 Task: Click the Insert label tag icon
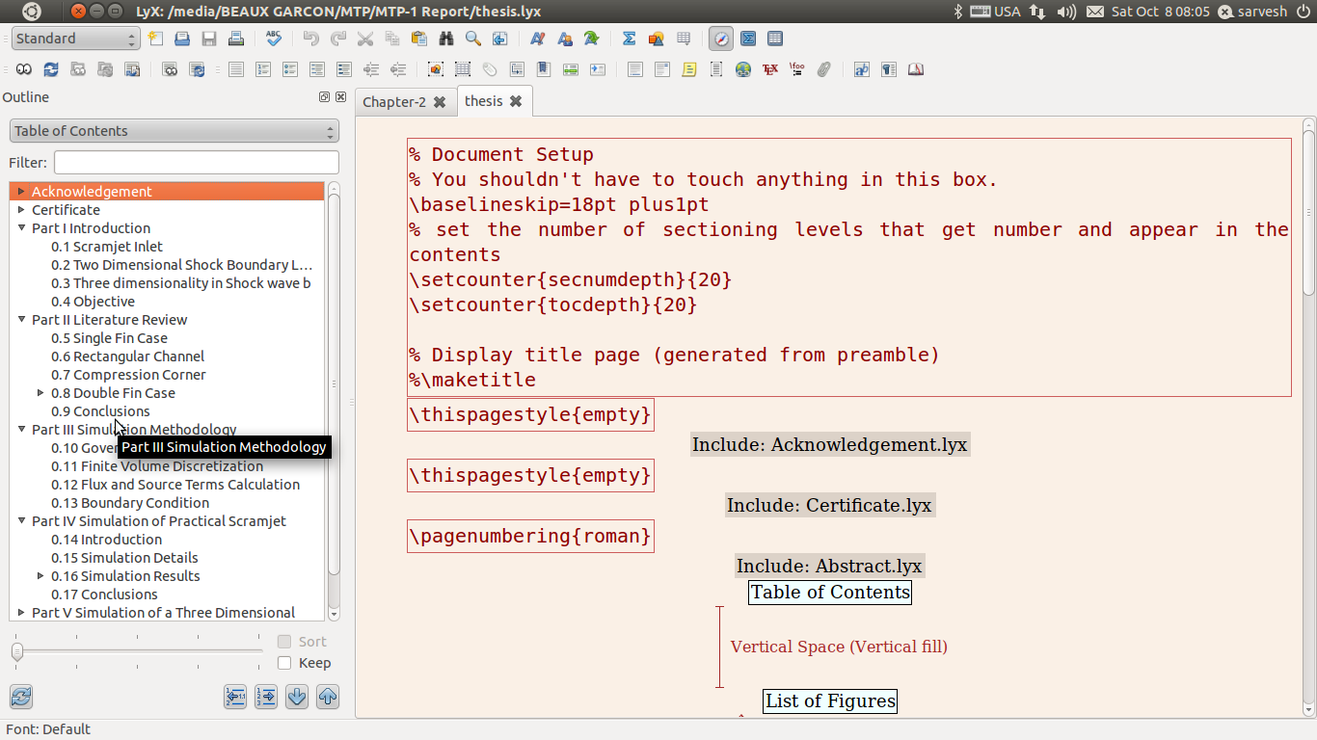[x=490, y=69]
